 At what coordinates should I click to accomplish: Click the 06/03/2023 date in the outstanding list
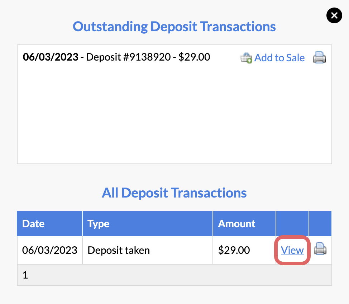(51, 57)
